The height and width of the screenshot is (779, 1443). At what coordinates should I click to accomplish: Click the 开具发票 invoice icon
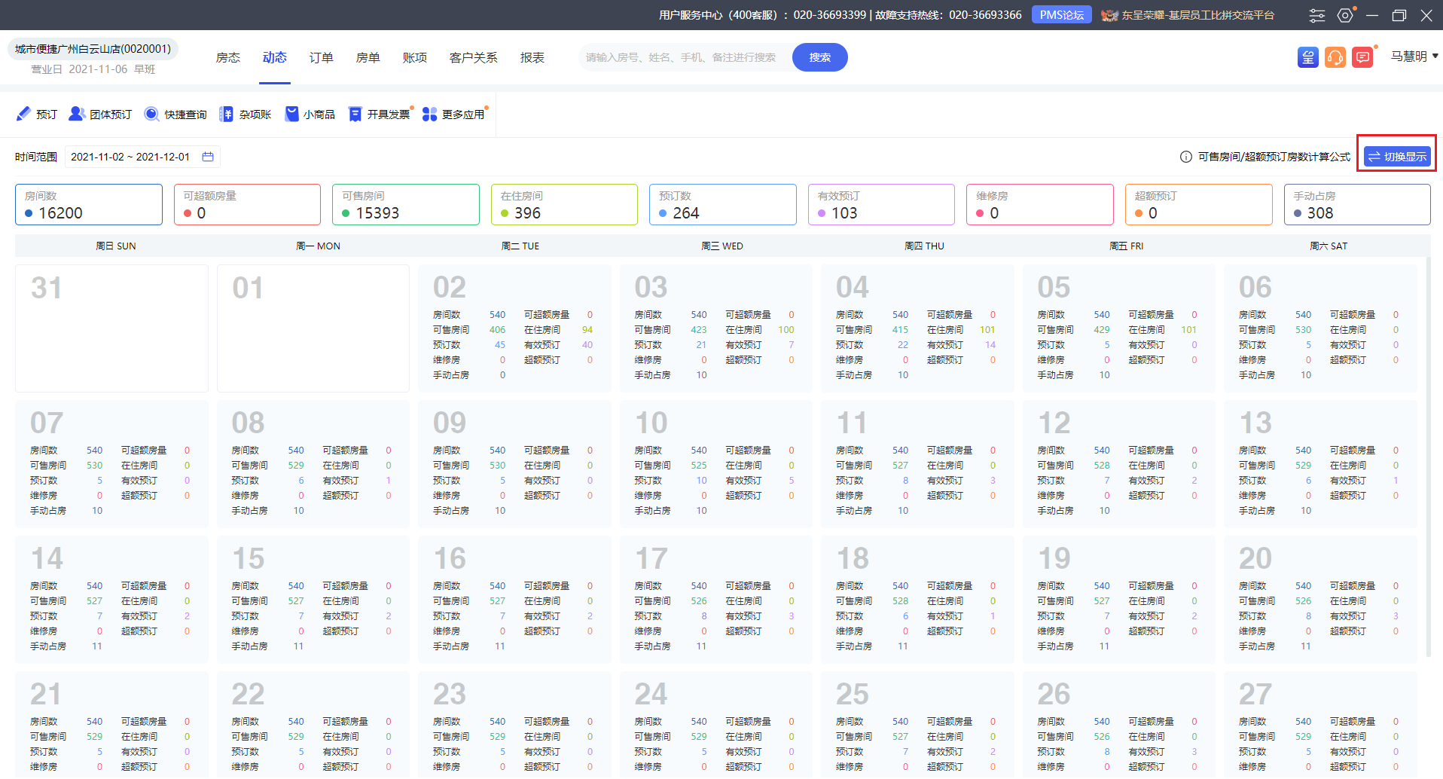pyautogui.click(x=355, y=114)
